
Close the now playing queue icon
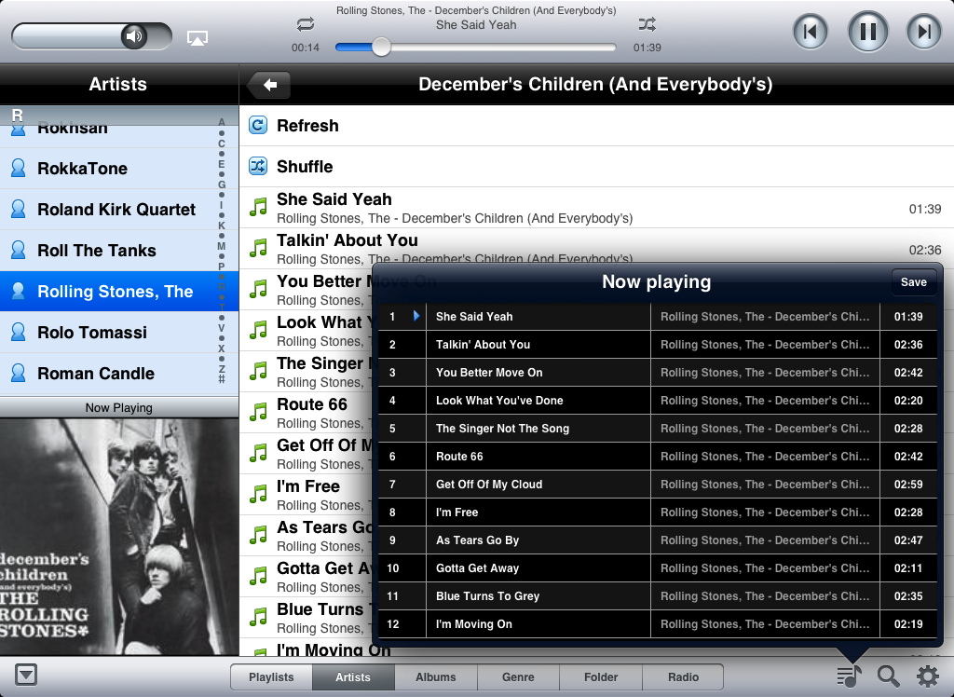849,676
